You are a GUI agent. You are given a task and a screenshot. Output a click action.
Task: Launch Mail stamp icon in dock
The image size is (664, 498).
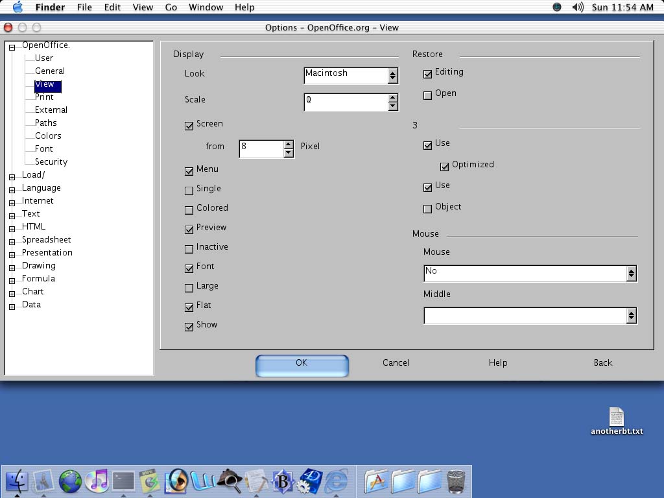[43, 481]
